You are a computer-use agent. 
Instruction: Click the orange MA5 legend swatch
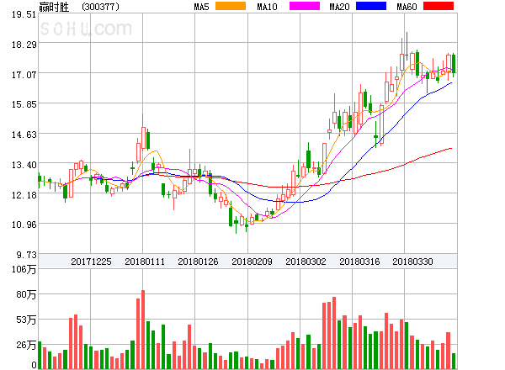click(x=231, y=6)
